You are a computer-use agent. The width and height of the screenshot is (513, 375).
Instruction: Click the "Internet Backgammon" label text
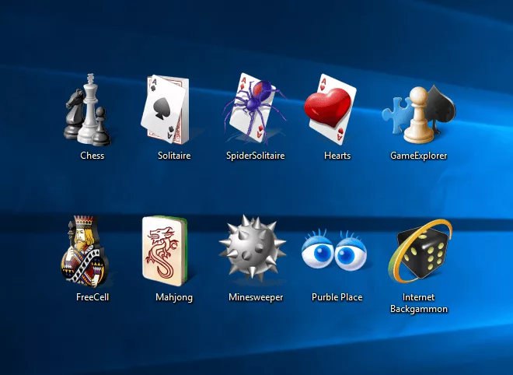[x=419, y=303]
